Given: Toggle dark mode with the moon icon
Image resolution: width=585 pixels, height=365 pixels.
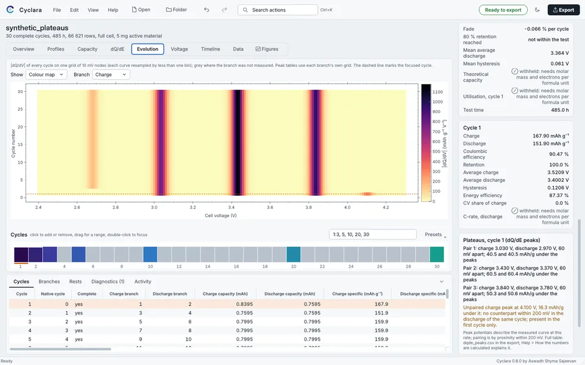Looking at the screenshot, I should pyautogui.click(x=537, y=10).
